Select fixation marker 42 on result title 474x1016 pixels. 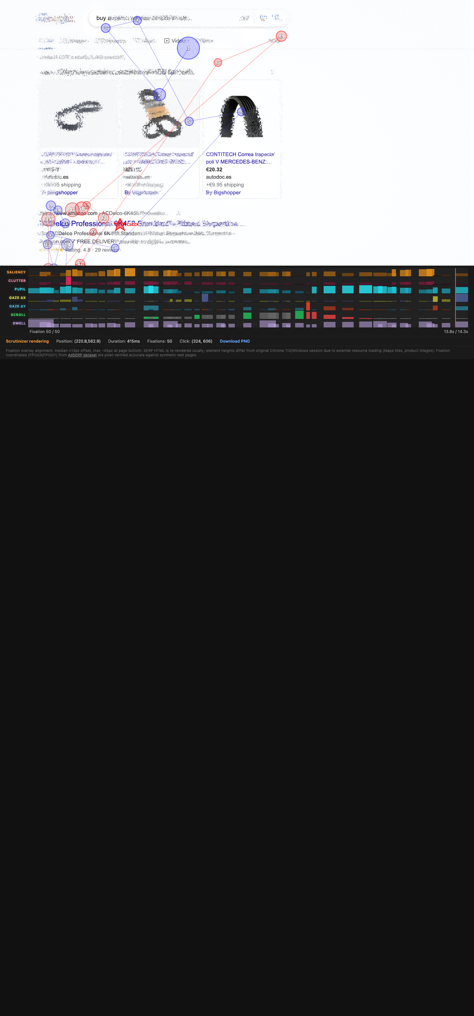pyautogui.click(x=103, y=218)
